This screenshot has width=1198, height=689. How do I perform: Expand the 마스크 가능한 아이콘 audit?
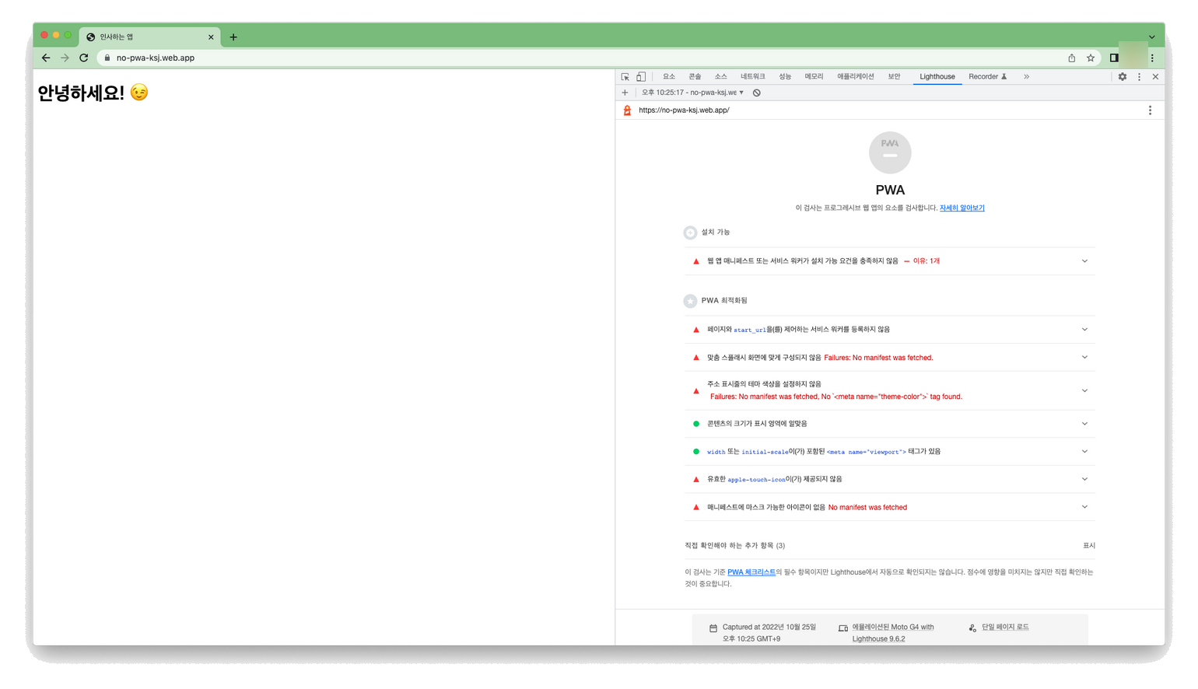[x=889, y=507]
